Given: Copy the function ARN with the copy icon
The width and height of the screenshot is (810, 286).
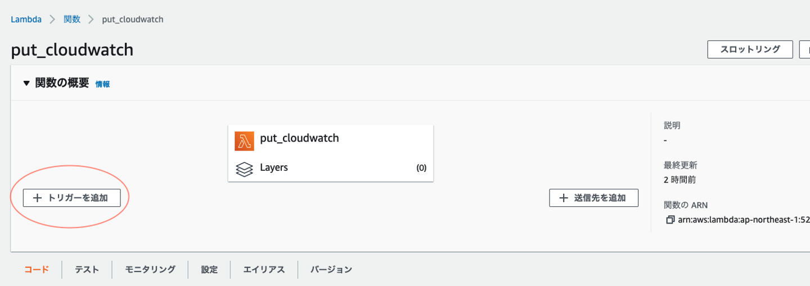Looking at the screenshot, I should (x=670, y=220).
